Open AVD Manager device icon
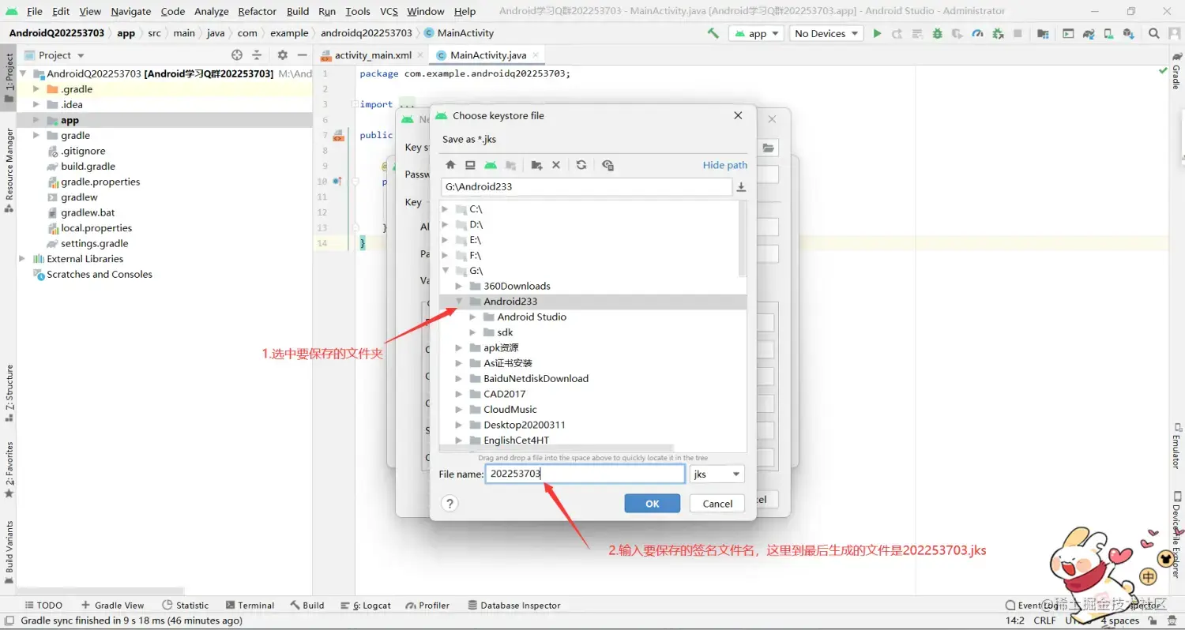The height and width of the screenshot is (630, 1185). [1108, 33]
